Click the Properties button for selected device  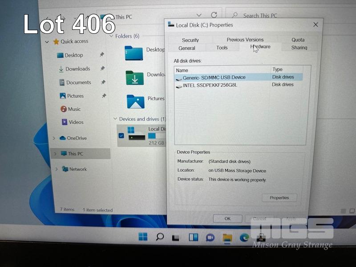[279, 198]
